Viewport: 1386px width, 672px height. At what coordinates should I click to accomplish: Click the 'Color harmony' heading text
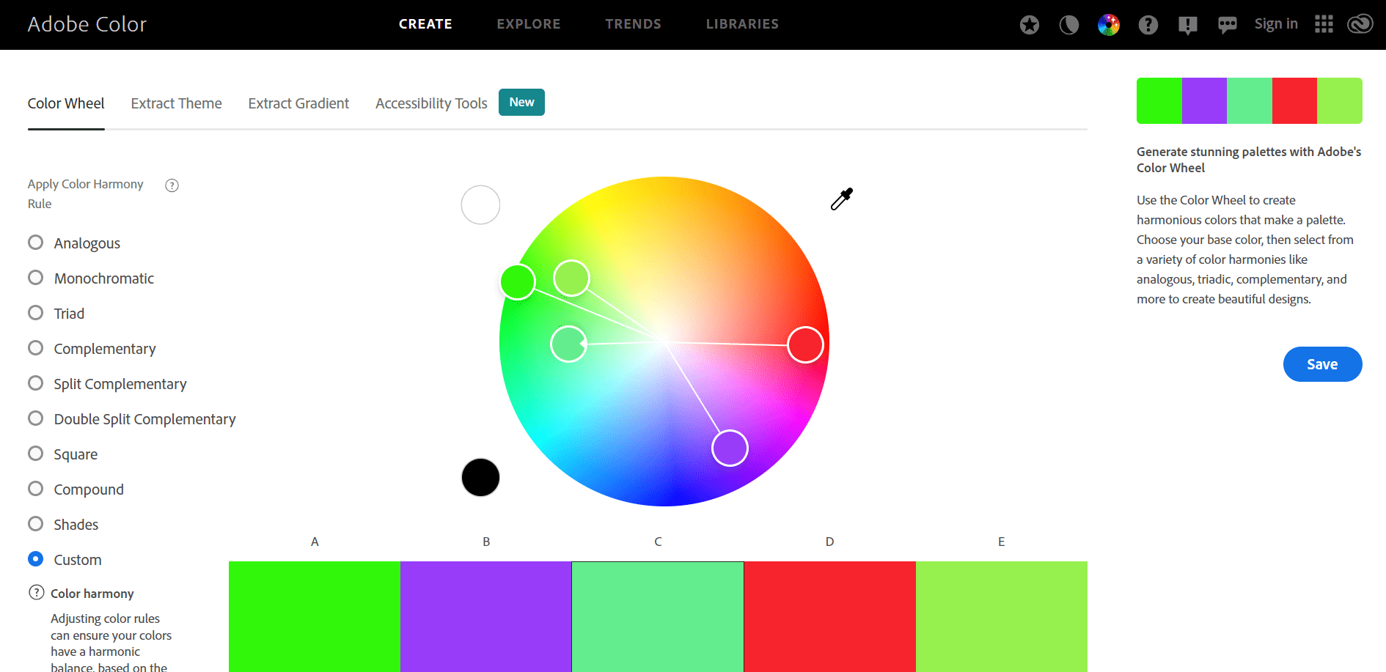pyautogui.click(x=92, y=594)
